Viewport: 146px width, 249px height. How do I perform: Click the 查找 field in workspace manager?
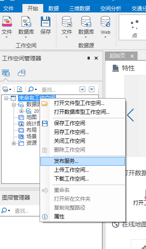[x=59, y=90]
